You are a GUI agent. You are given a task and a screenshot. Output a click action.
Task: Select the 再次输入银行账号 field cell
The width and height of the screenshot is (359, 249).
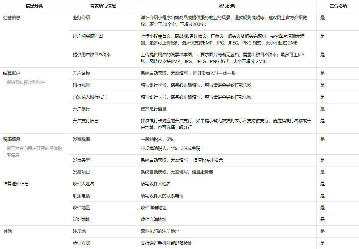pyautogui.click(x=90, y=97)
